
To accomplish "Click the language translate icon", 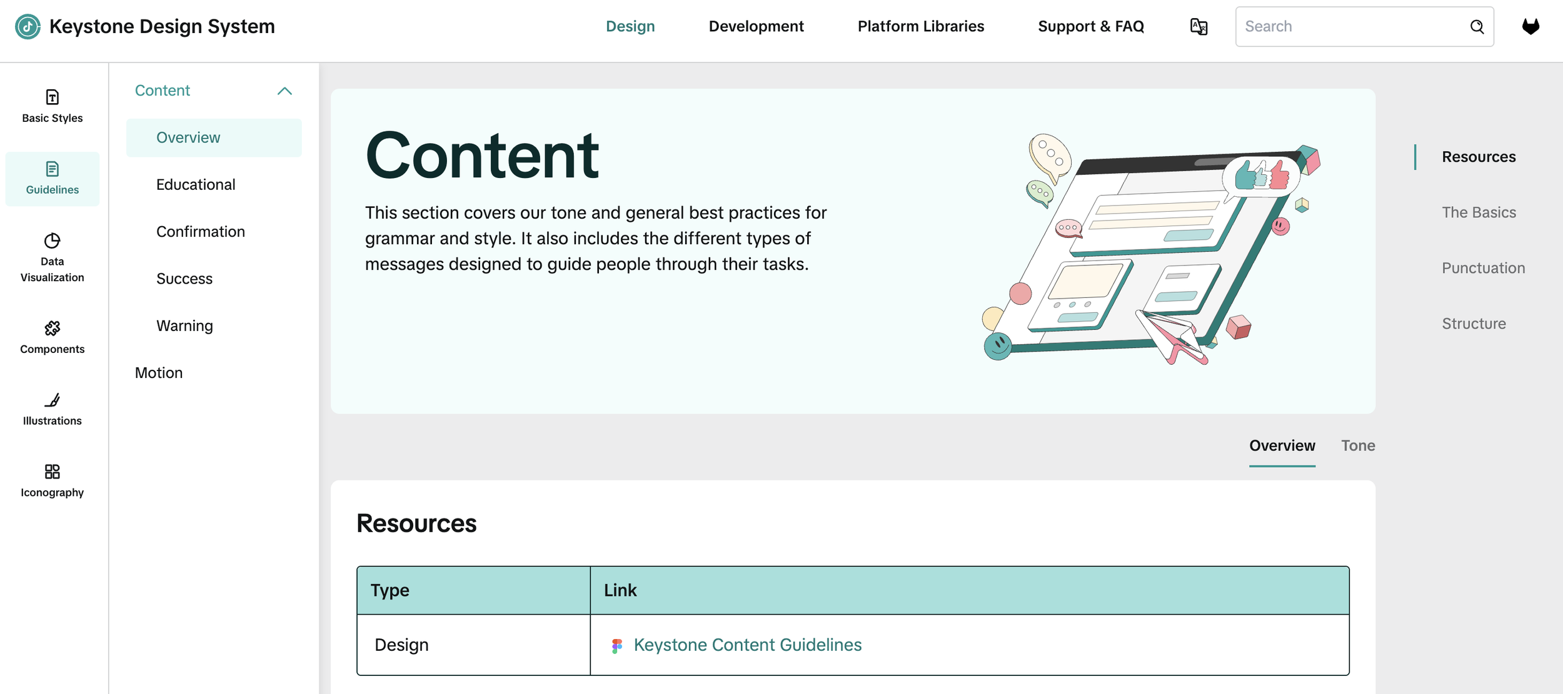I will tap(1198, 26).
